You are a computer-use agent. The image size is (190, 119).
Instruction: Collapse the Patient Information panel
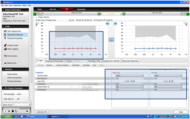pos(3,10)
